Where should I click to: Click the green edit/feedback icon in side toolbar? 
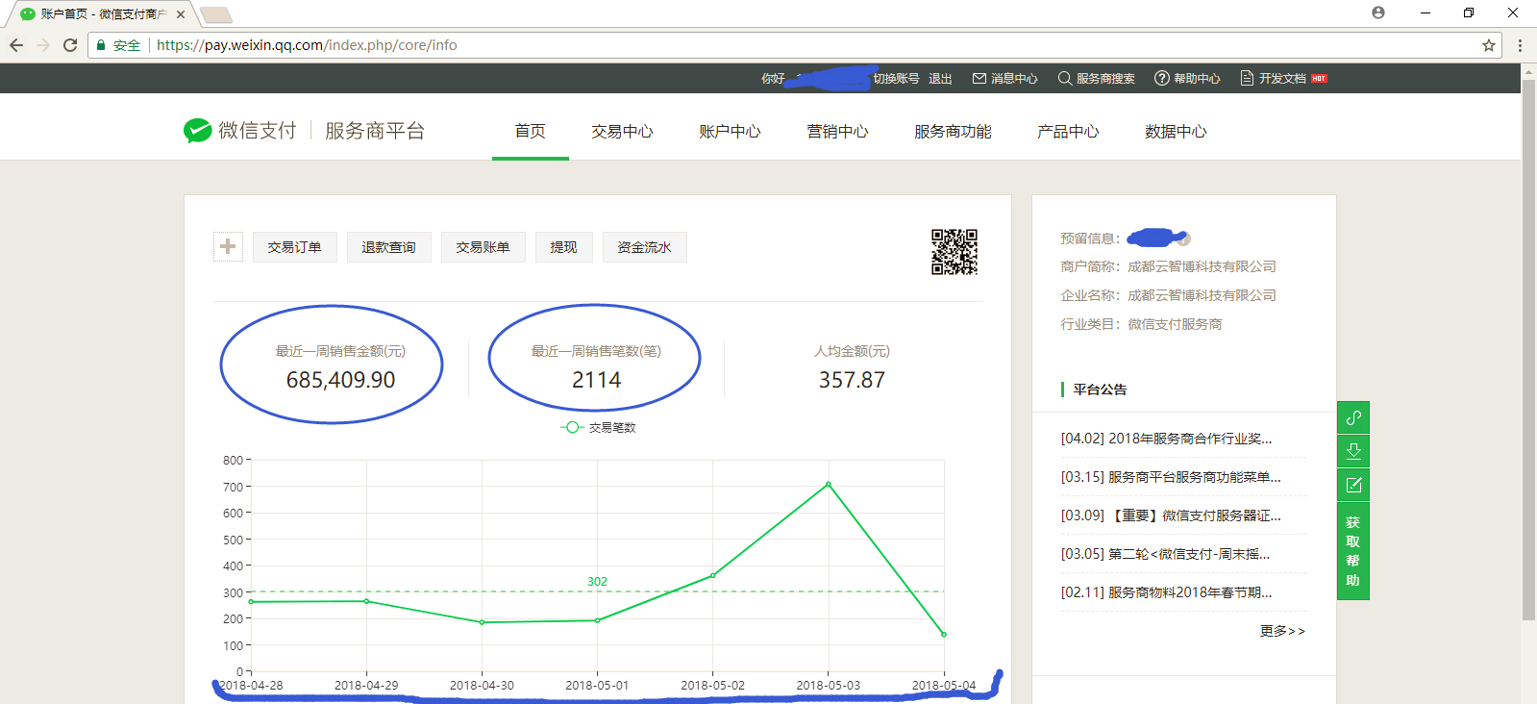(x=1353, y=485)
